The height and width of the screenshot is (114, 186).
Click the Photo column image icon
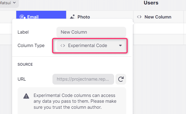pos(72,17)
